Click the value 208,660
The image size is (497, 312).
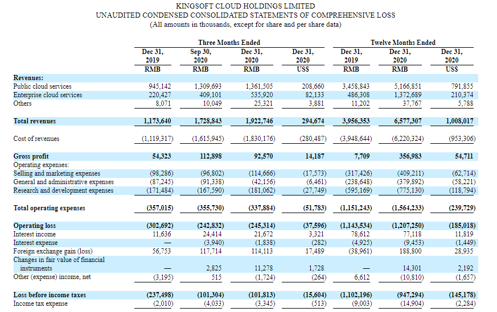pos(313,86)
